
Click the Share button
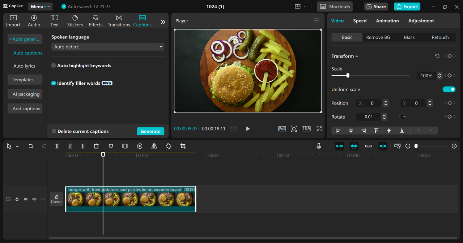point(376,7)
